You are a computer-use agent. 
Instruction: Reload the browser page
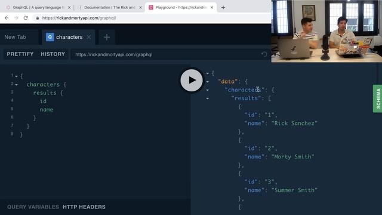[x=26, y=18]
